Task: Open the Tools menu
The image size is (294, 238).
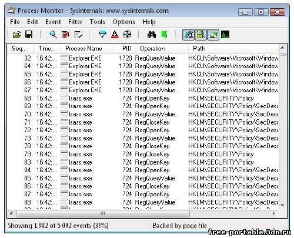Action: 97,22
